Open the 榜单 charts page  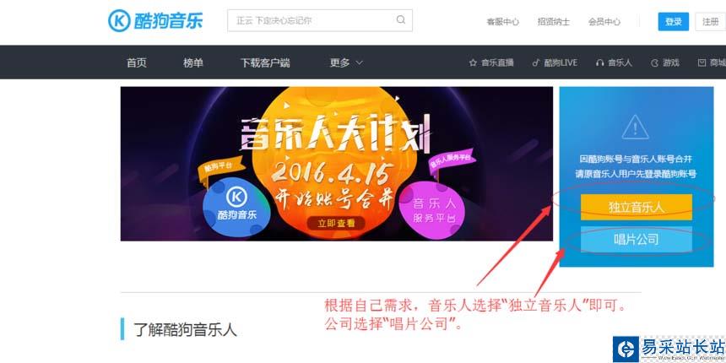(x=193, y=62)
